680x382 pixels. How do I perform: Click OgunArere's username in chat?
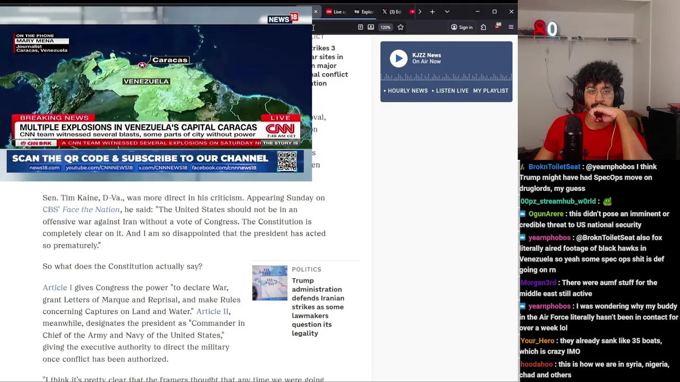[546, 214]
